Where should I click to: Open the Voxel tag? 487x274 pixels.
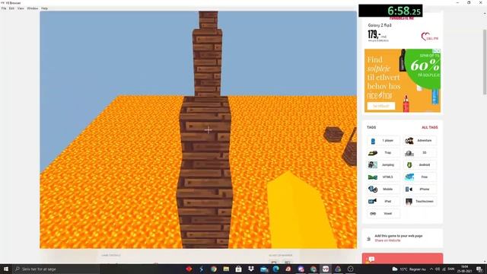point(384,214)
